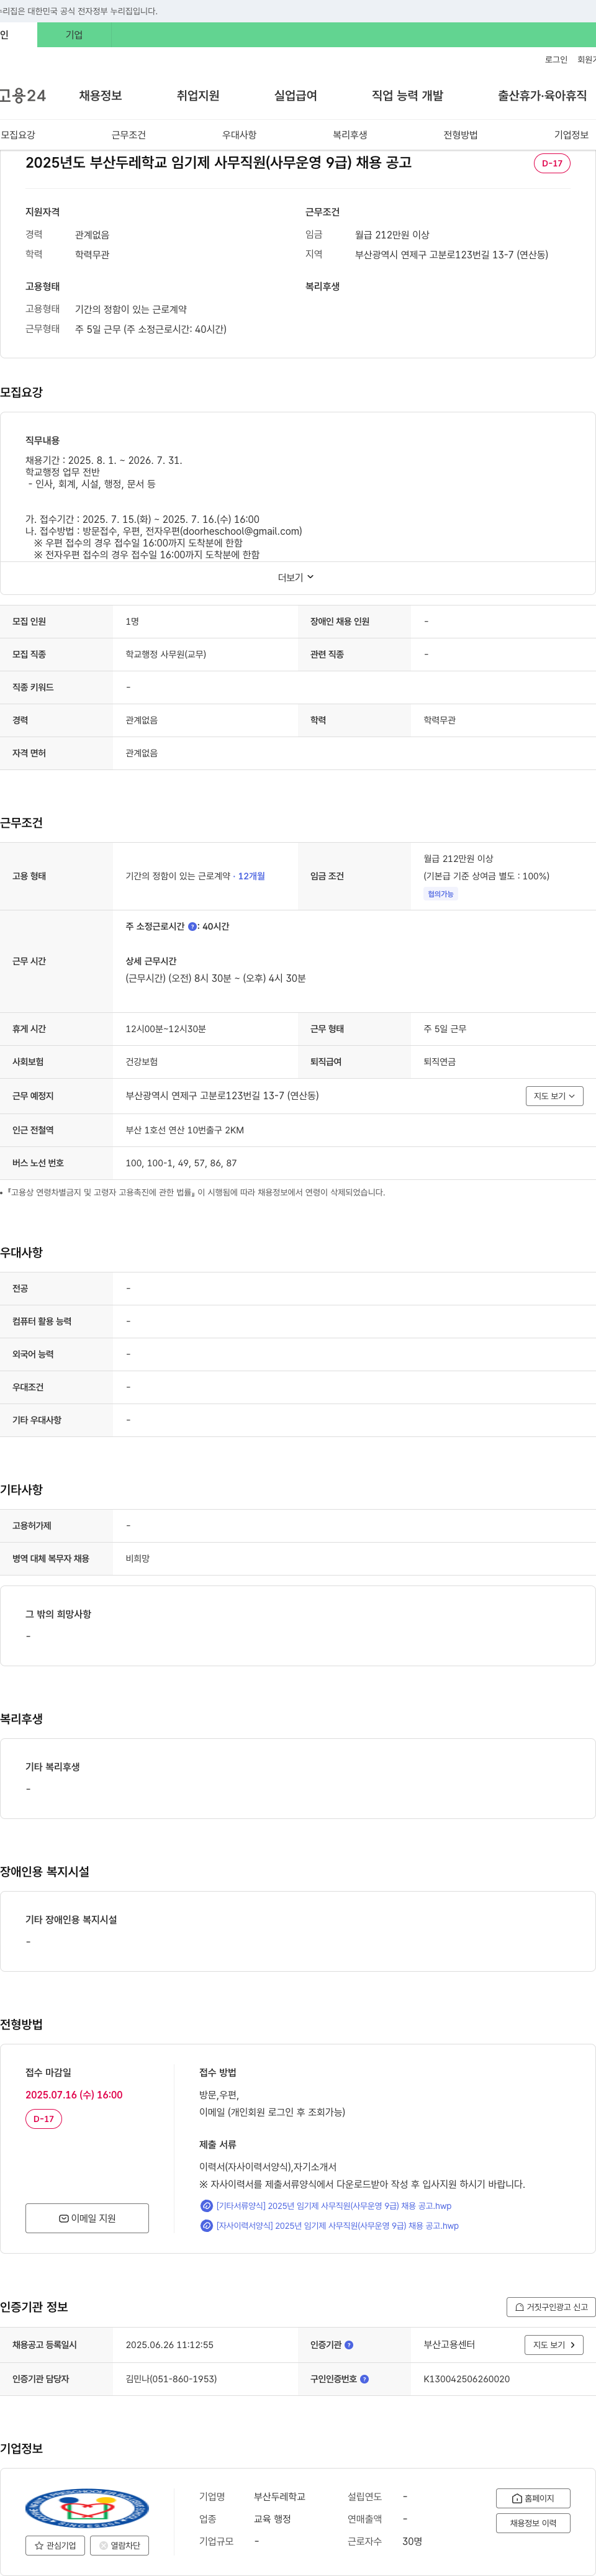596x2576 pixels.
Task: Click the 협의가능 wage tag
Action: click(x=441, y=895)
